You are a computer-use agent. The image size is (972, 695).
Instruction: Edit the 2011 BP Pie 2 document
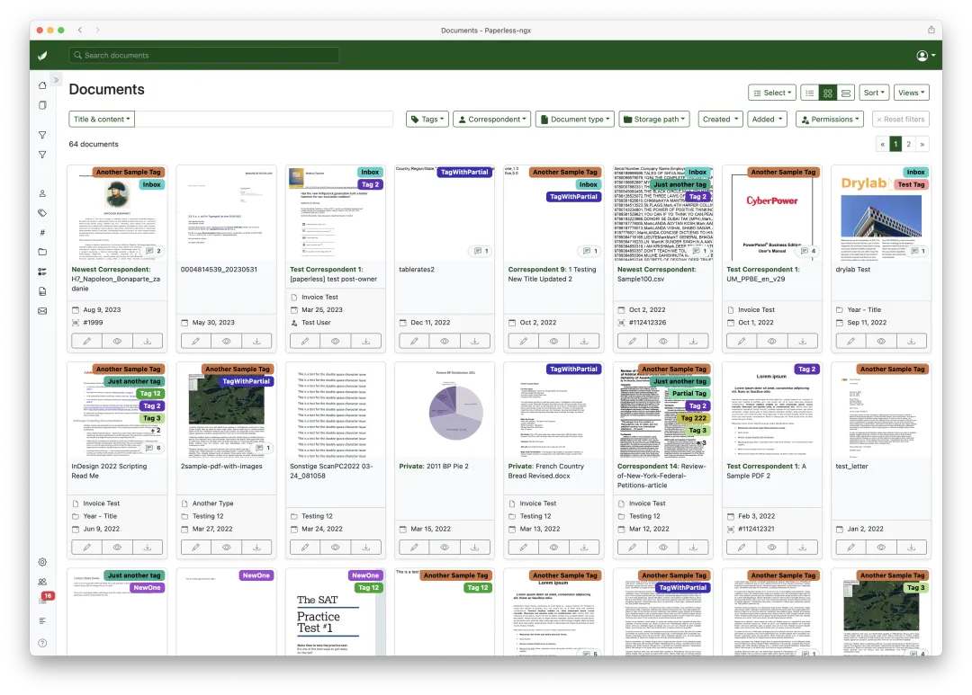coord(414,547)
